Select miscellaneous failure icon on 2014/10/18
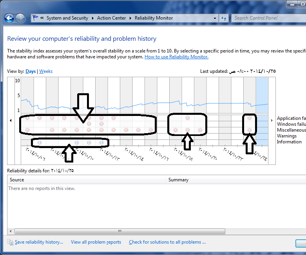This screenshot has height=255, width=306. [x=176, y=130]
